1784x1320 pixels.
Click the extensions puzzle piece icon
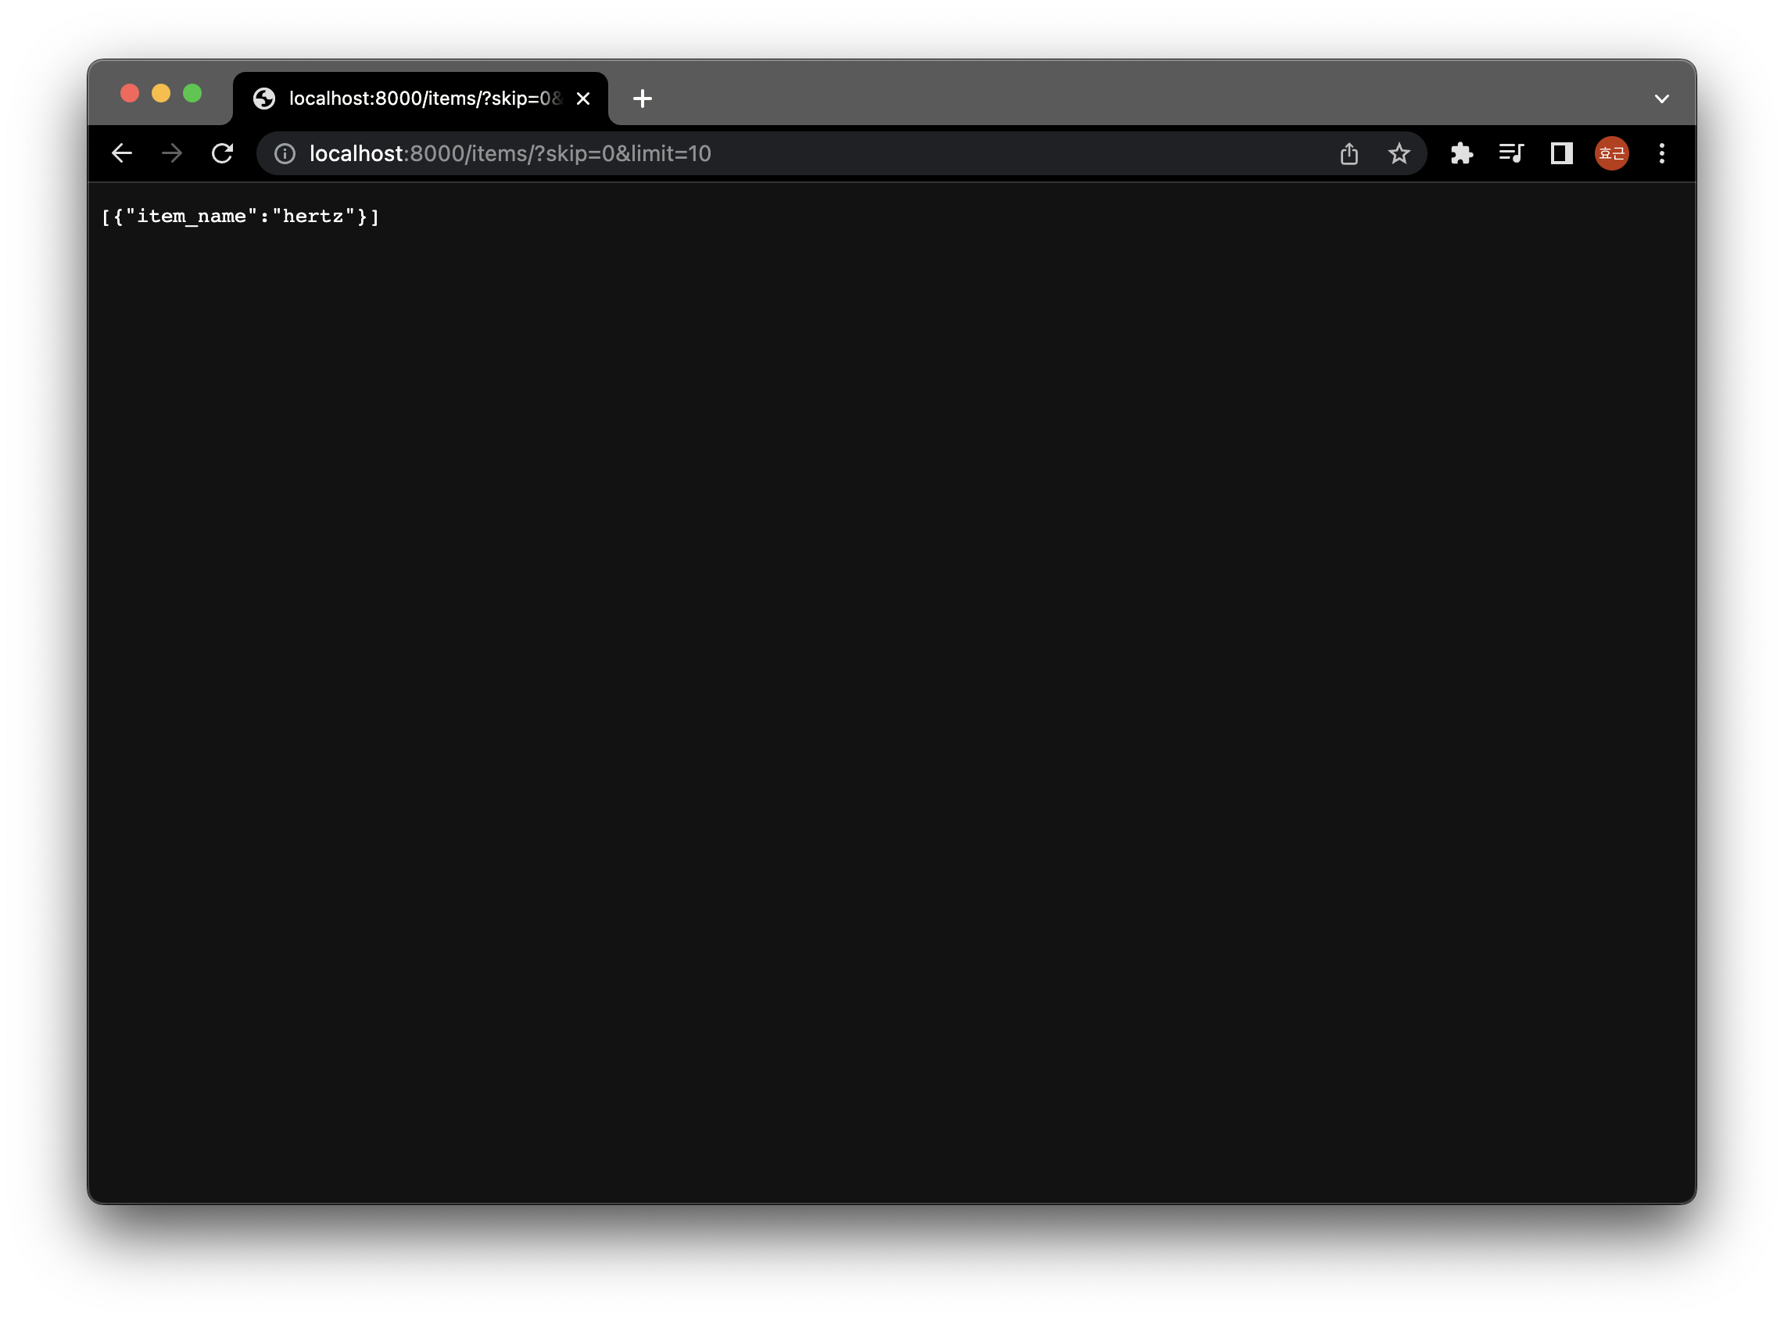(1463, 154)
